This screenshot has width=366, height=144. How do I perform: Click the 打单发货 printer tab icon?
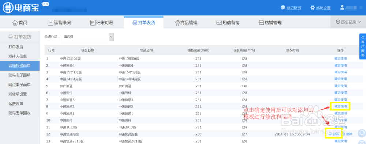click(x=134, y=23)
